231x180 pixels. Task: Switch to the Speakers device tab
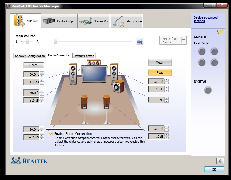[x=26, y=21]
